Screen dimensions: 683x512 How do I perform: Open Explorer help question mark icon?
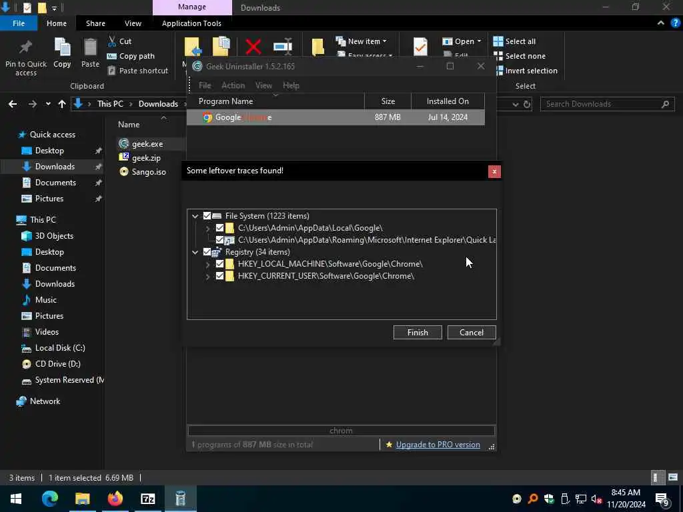pos(676,23)
